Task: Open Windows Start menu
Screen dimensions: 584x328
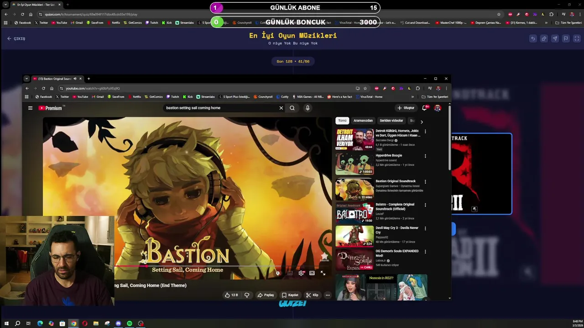Action: pos(6,323)
